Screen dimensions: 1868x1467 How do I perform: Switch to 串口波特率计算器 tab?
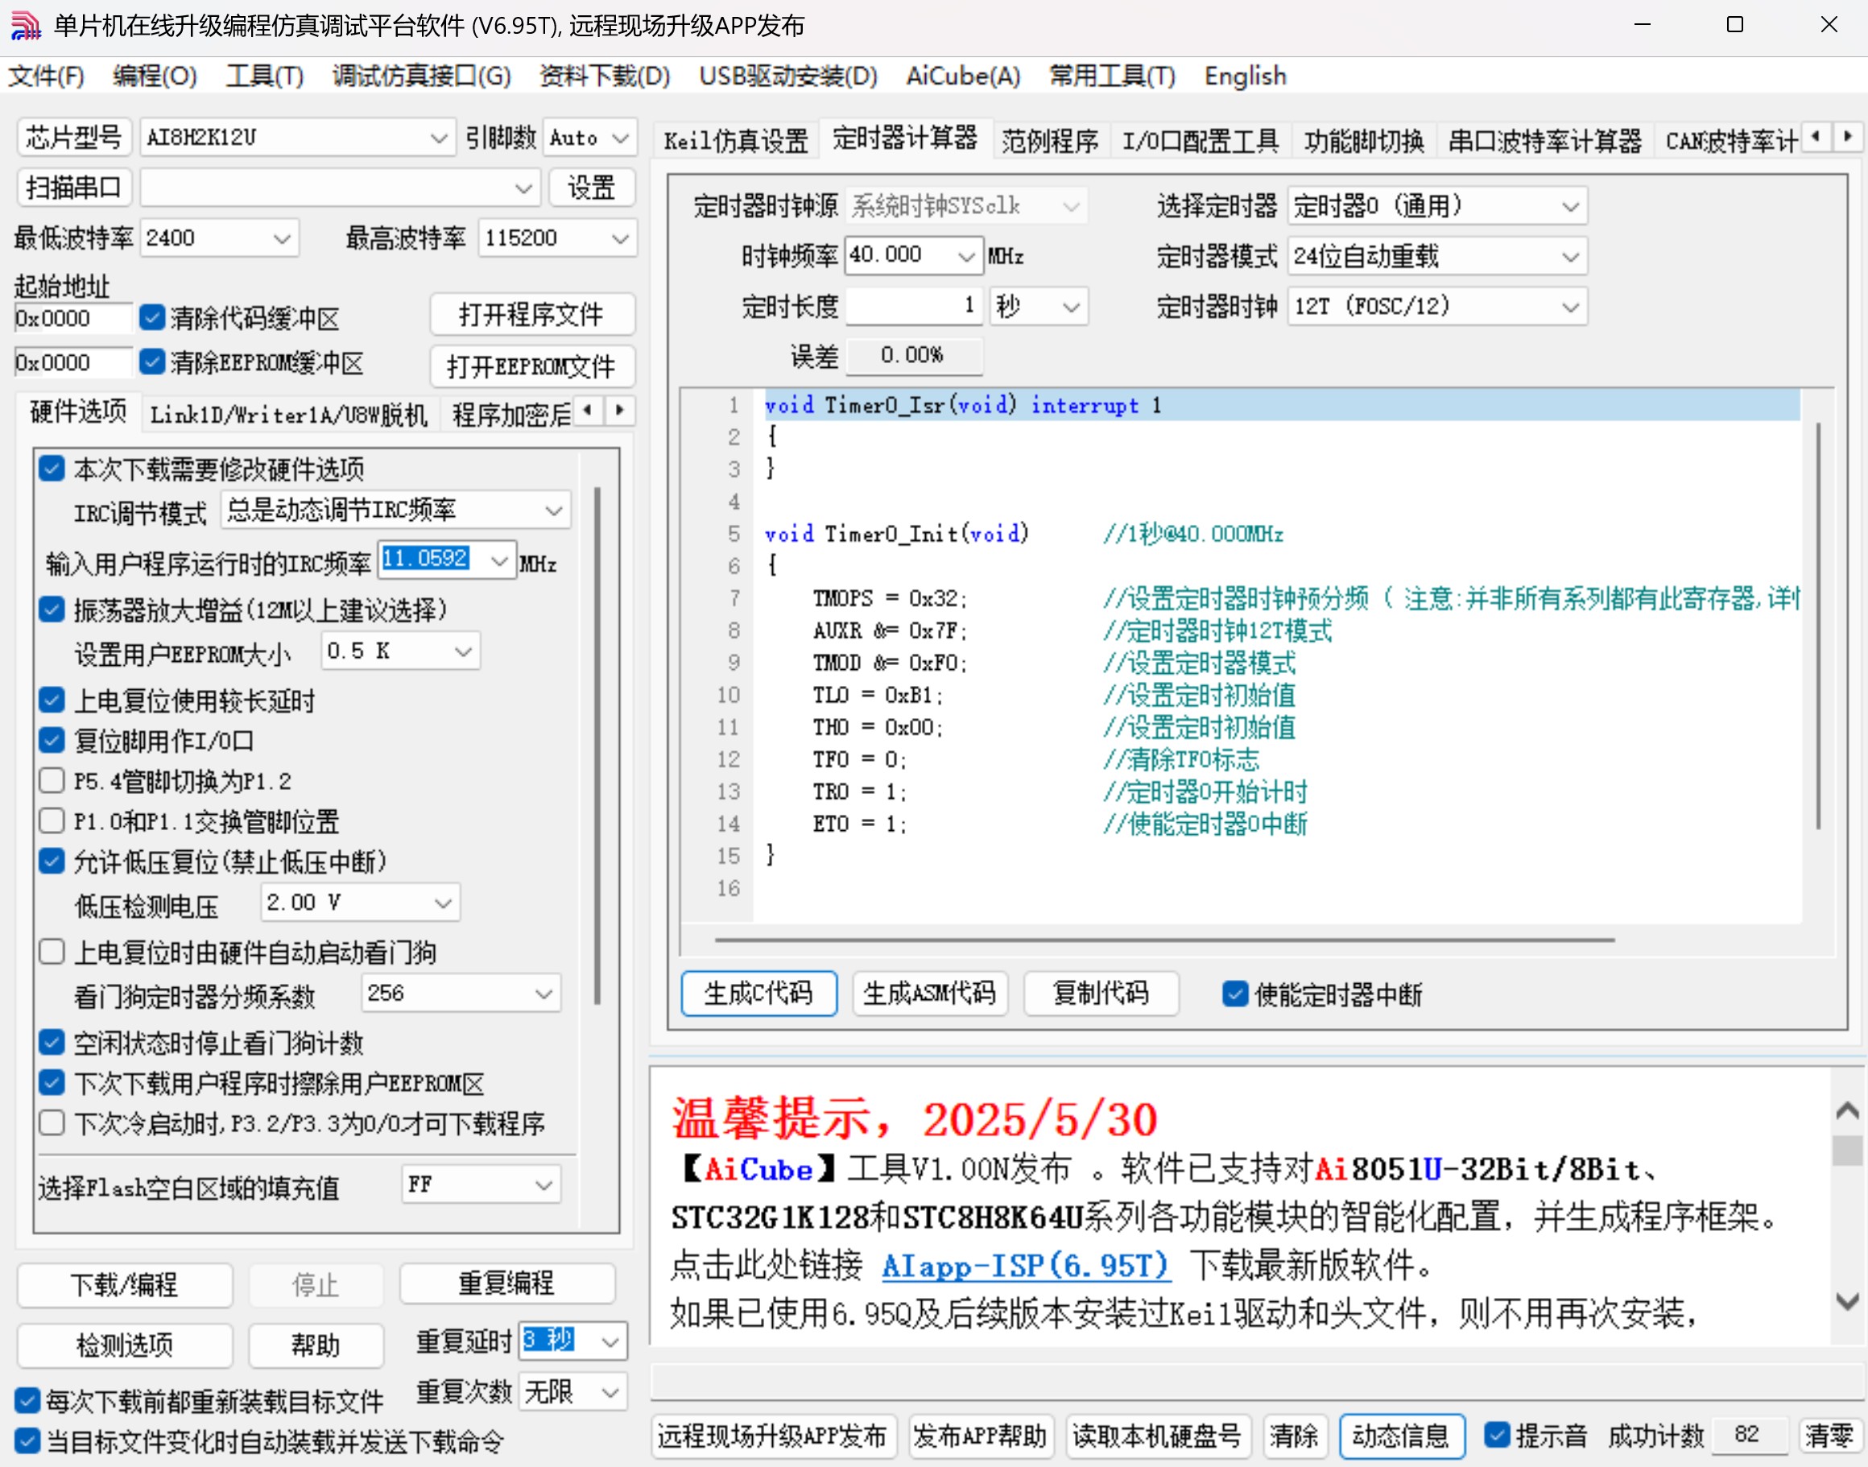1544,140
